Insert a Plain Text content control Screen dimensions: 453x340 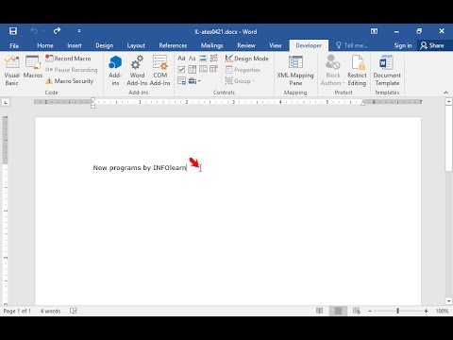click(193, 59)
